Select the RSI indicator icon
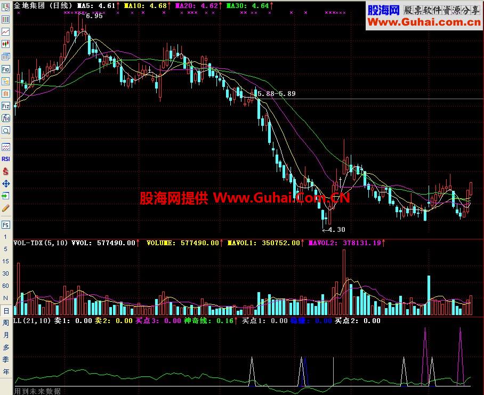 tap(5, 159)
